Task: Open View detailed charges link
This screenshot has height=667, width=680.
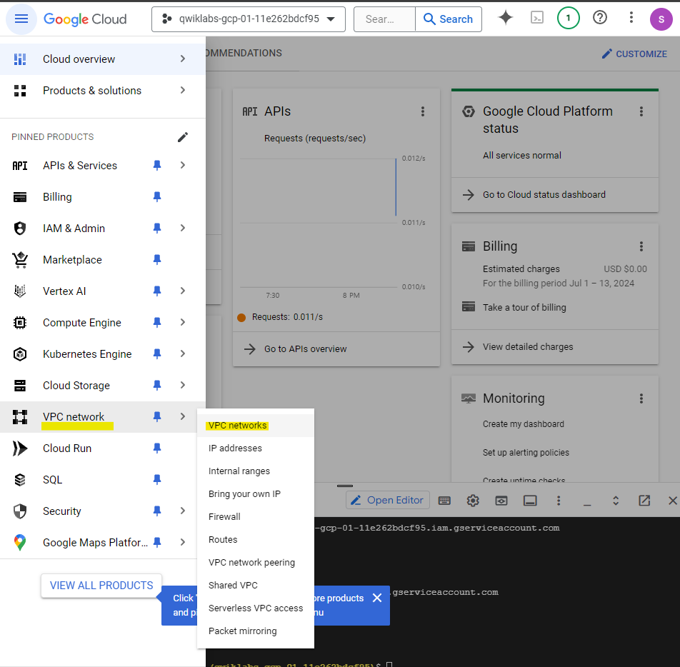Action: point(528,347)
